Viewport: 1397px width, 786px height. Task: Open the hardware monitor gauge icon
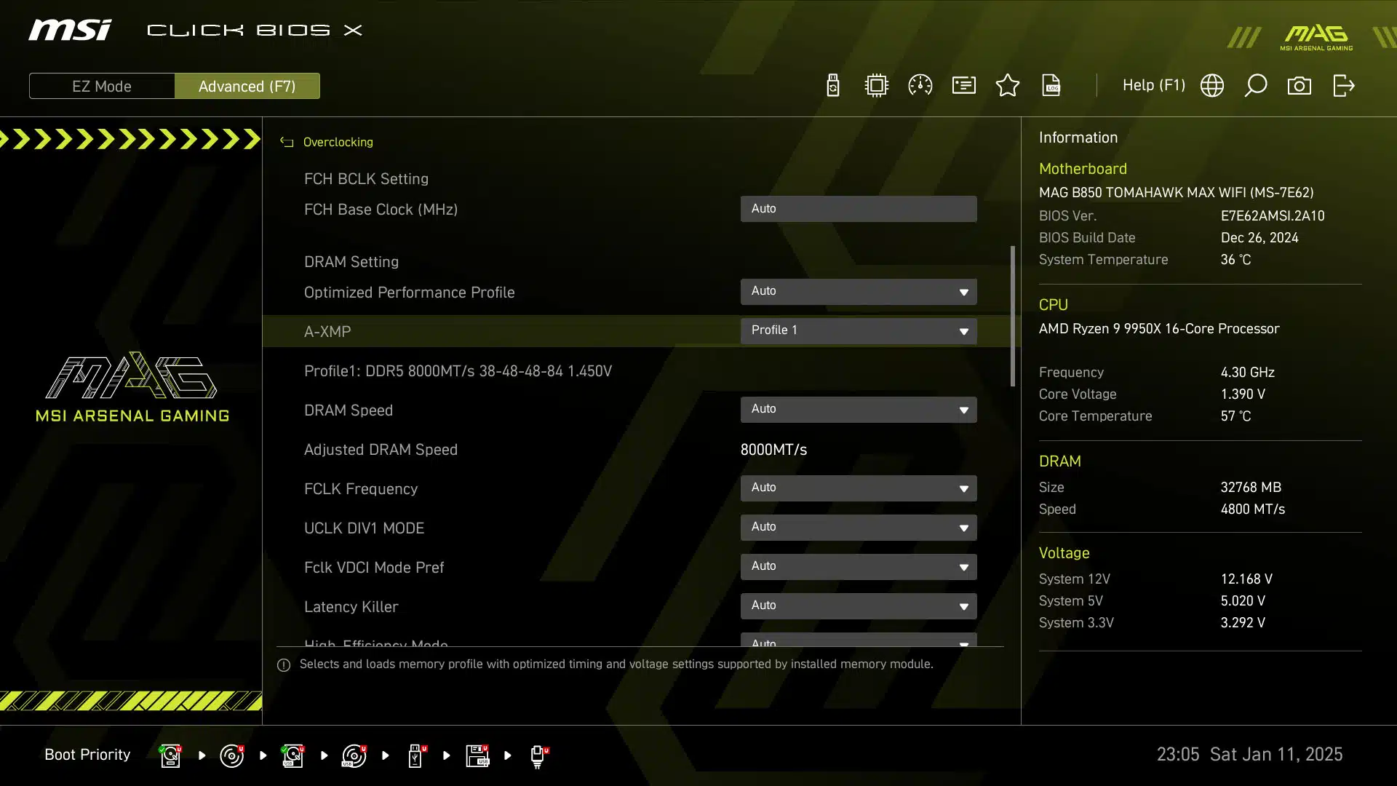click(920, 86)
